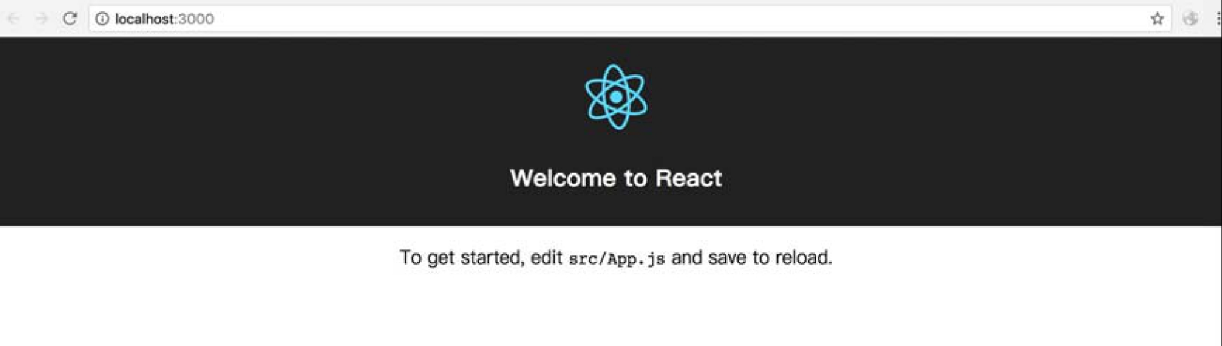Click the empty white page body

(611, 311)
